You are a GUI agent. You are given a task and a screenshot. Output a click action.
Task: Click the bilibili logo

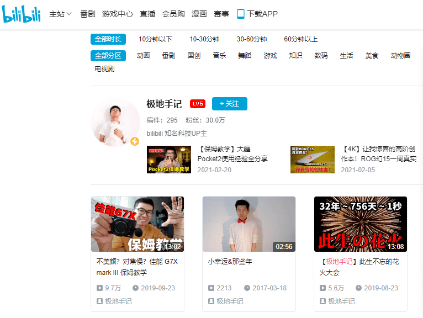[x=21, y=13]
